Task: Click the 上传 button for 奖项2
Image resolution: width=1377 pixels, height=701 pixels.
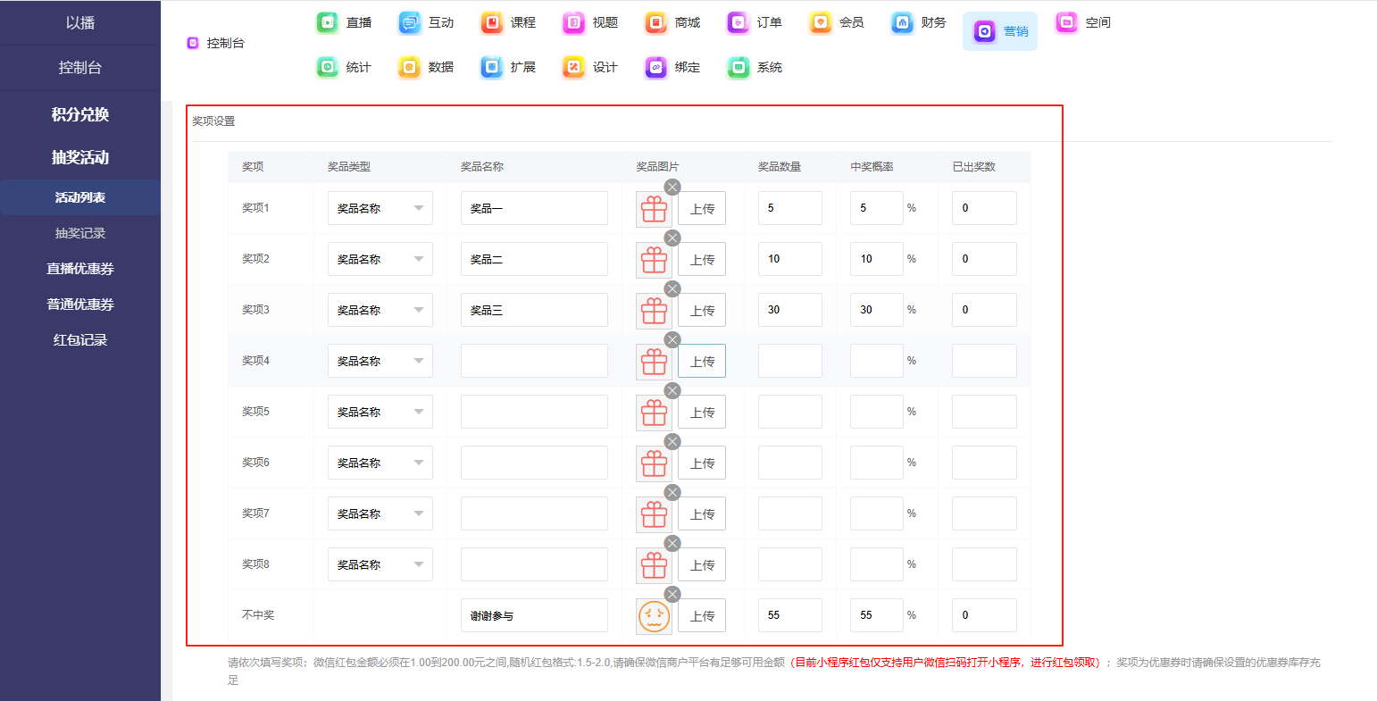Action: [x=702, y=260]
